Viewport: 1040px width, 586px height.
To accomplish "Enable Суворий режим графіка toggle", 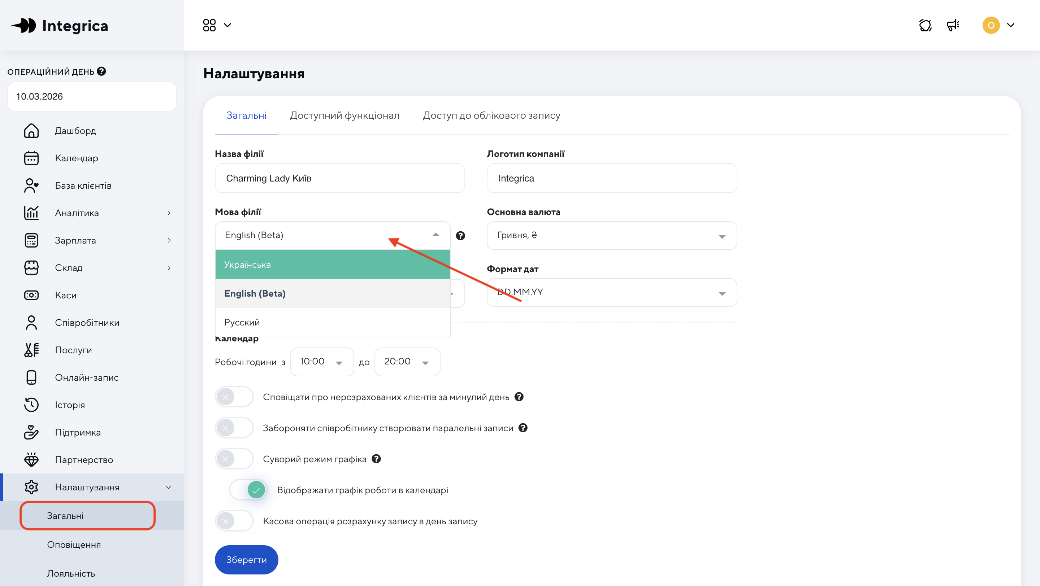I will [x=234, y=459].
